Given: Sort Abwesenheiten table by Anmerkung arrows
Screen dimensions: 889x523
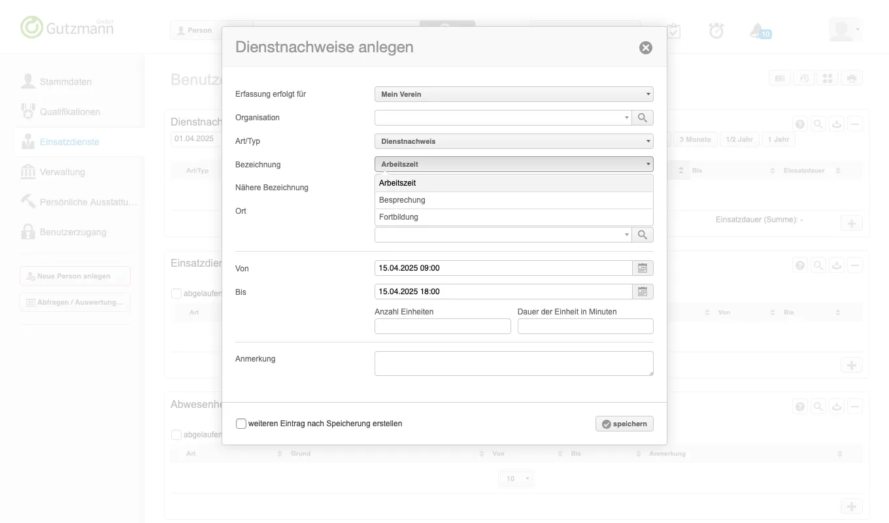Looking at the screenshot, I should coord(840,454).
